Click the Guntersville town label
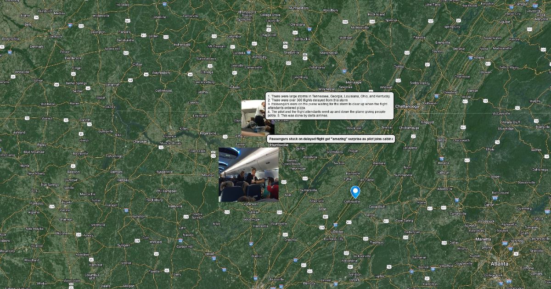Screen dimensions: 551x289 pyautogui.click(x=308, y=190)
